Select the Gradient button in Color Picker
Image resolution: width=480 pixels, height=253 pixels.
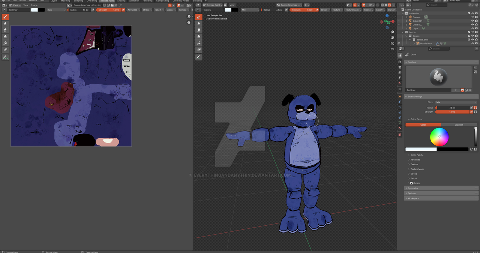click(459, 125)
